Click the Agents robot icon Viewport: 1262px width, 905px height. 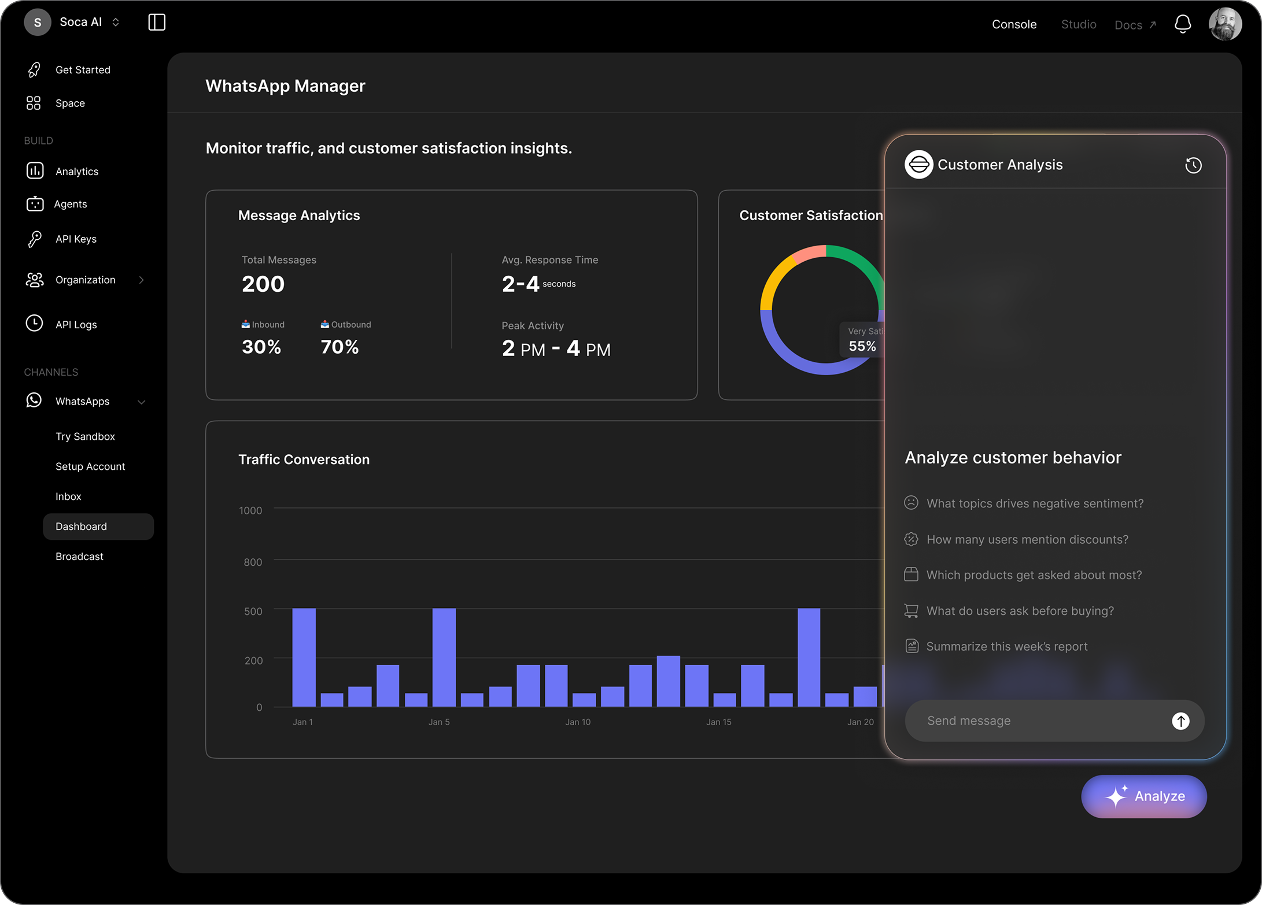click(x=35, y=204)
